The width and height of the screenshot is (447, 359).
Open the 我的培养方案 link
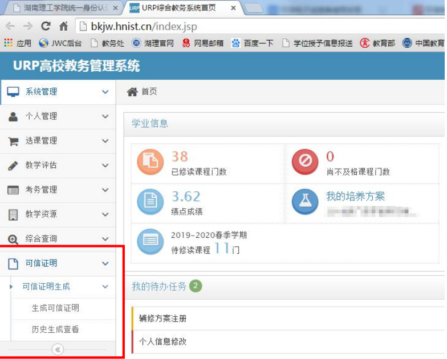click(355, 196)
